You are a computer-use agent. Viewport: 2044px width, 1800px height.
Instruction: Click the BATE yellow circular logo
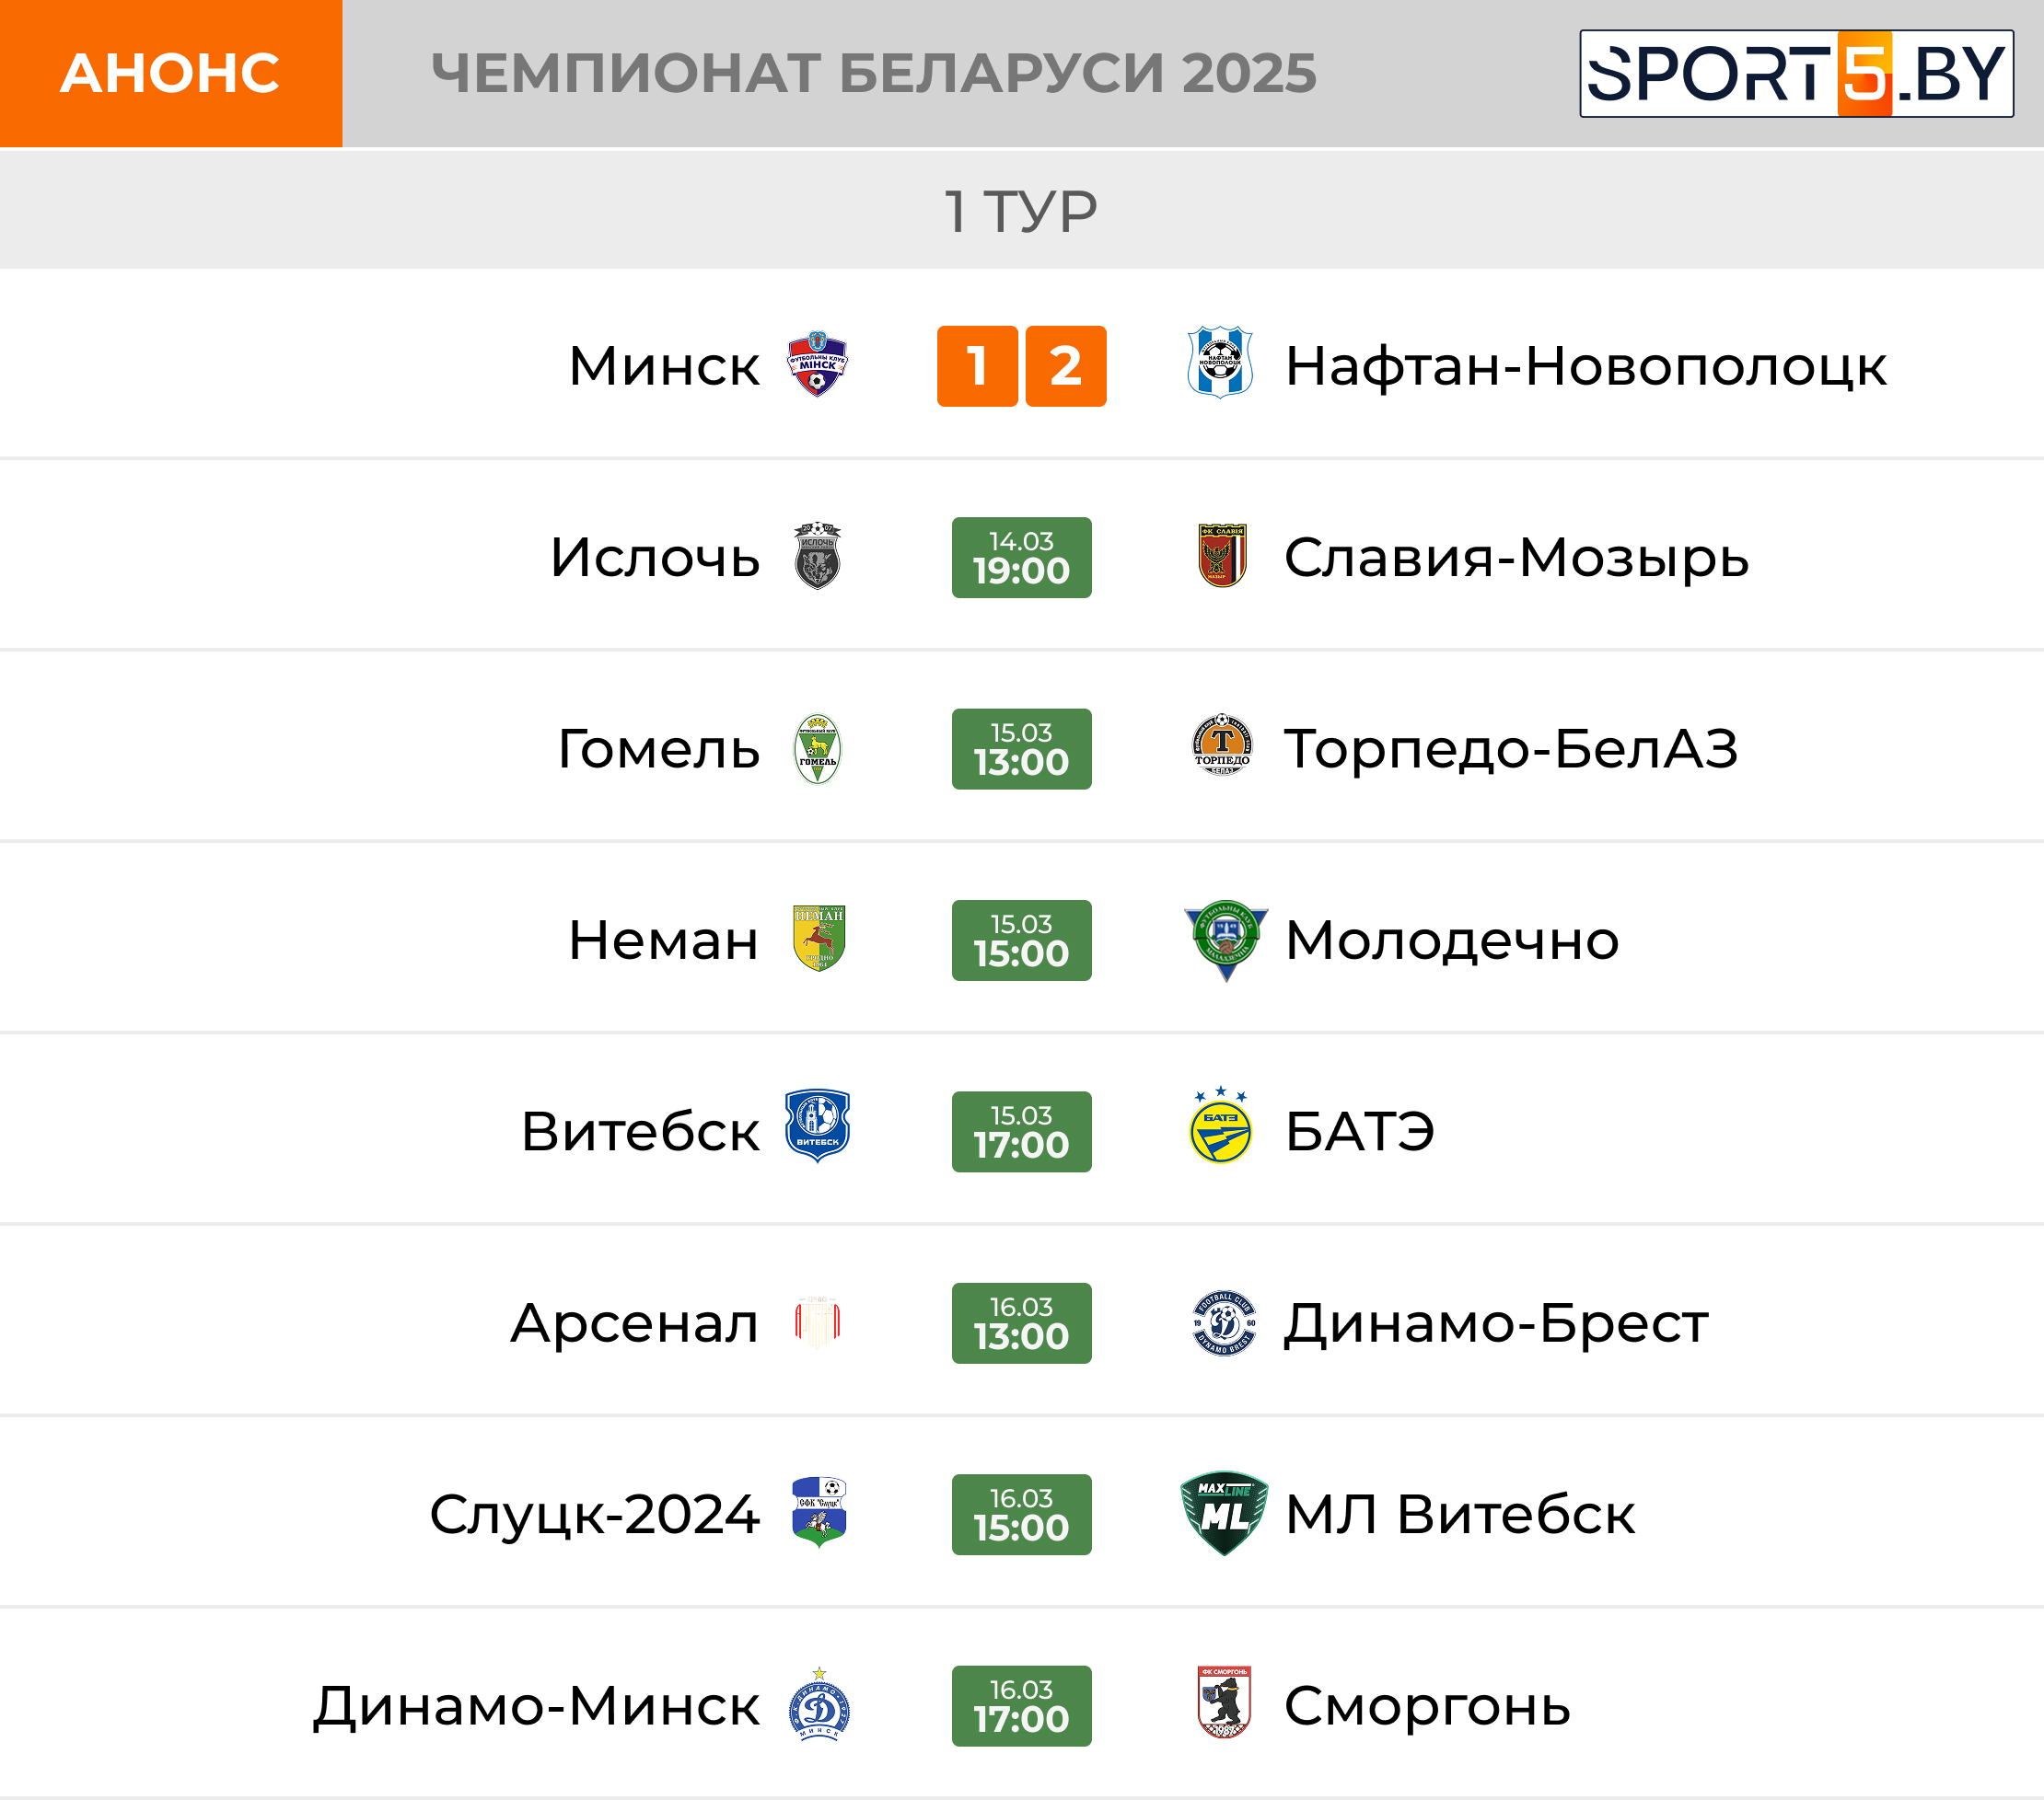(1221, 1126)
